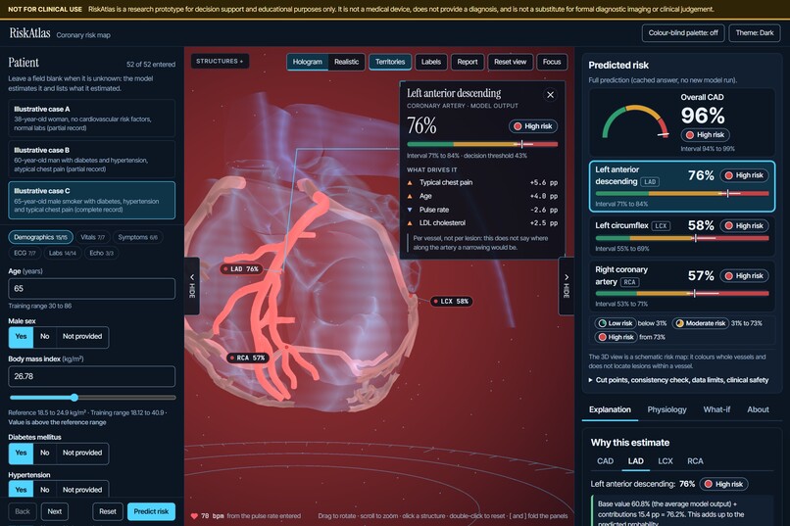Click the Low risk legend badge
This screenshot has height=526, width=790.
point(616,323)
